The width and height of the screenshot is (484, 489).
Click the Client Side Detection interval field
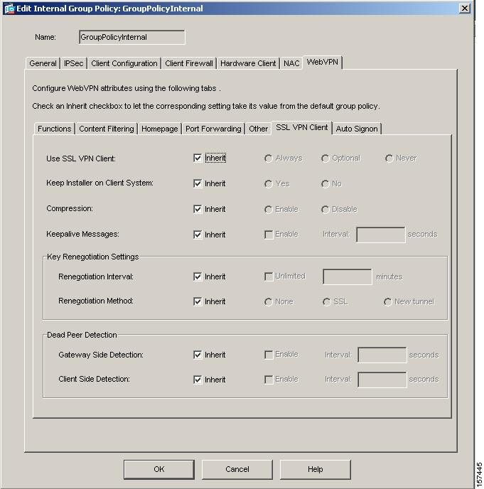coord(382,380)
